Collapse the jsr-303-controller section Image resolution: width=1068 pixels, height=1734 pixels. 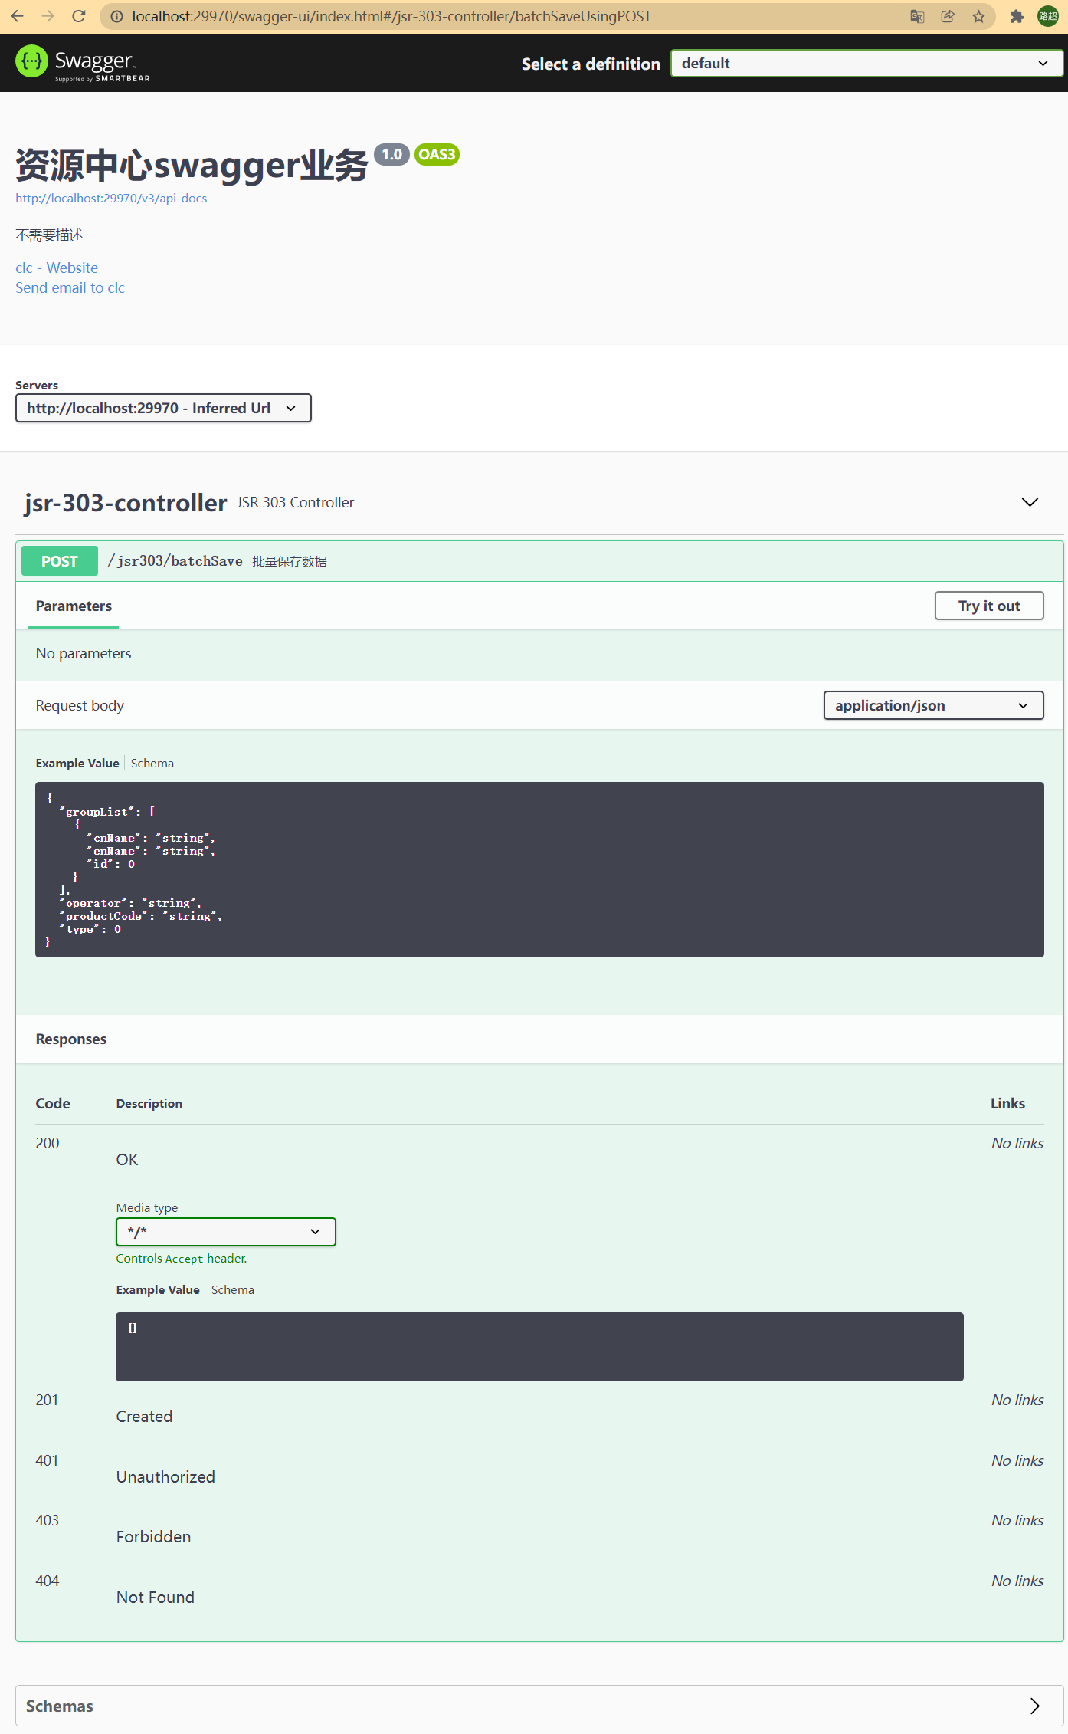(x=1030, y=502)
